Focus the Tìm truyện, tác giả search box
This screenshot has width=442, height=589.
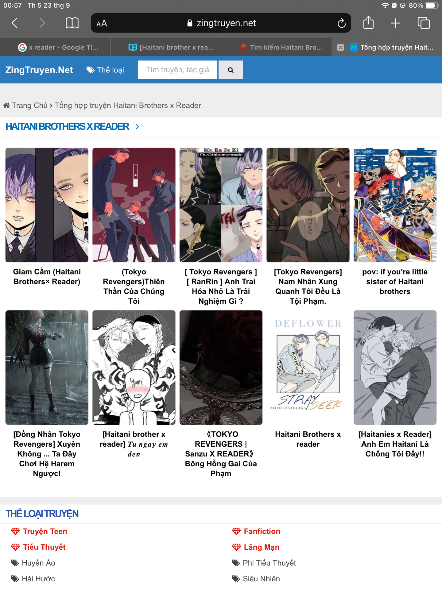tap(177, 70)
